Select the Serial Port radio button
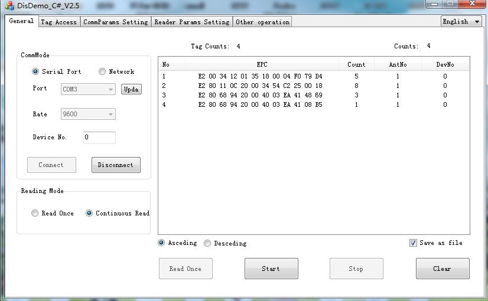 [35, 71]
